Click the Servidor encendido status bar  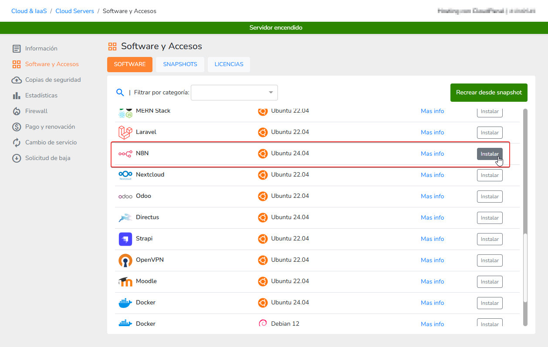pos(274,28)
